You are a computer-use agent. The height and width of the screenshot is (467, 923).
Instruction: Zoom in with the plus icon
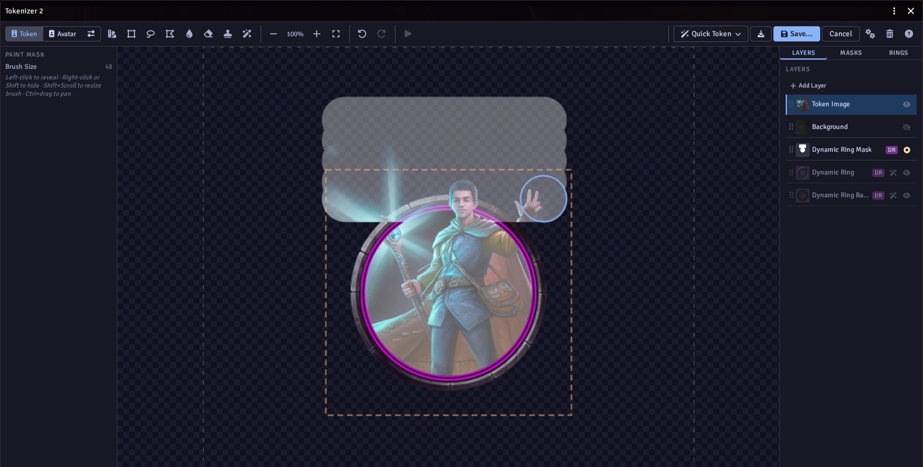click(x=317, y=34)
